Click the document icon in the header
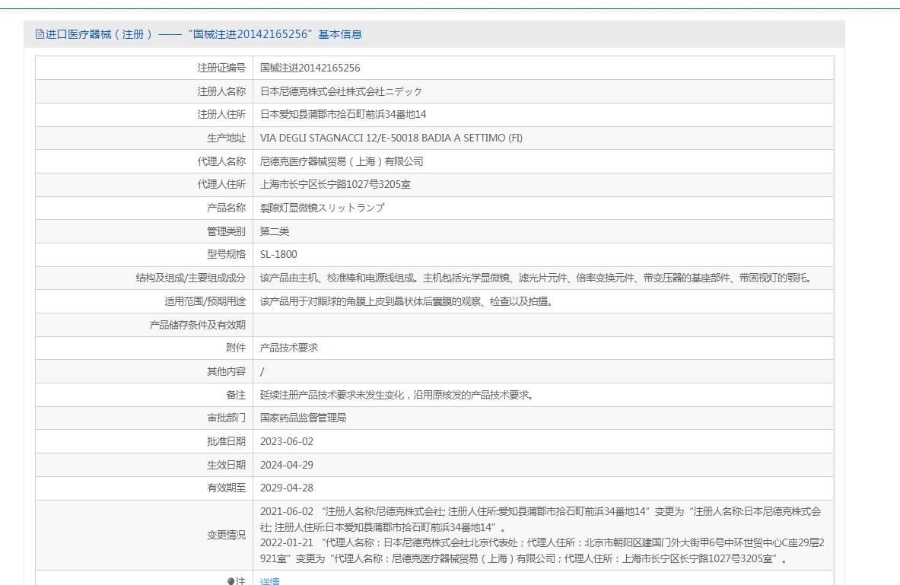 40,34
